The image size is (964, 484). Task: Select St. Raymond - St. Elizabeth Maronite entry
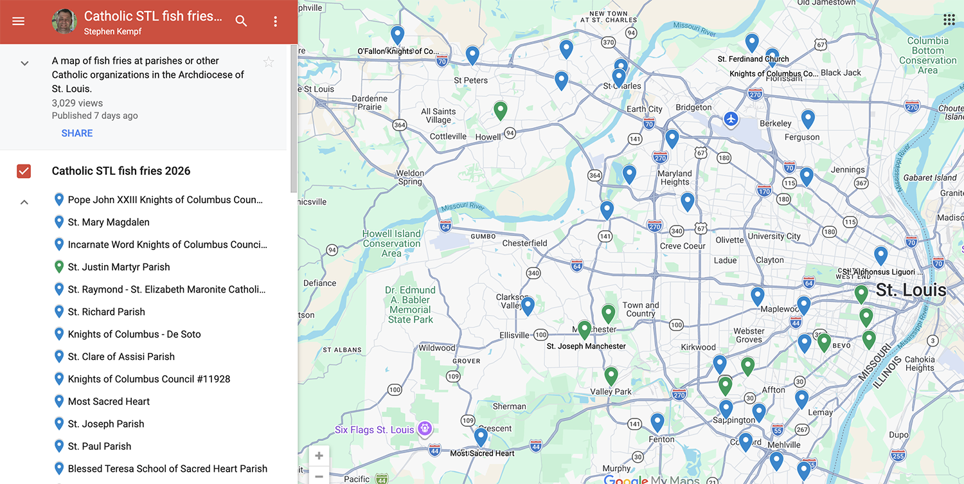(x=159, y=290)
